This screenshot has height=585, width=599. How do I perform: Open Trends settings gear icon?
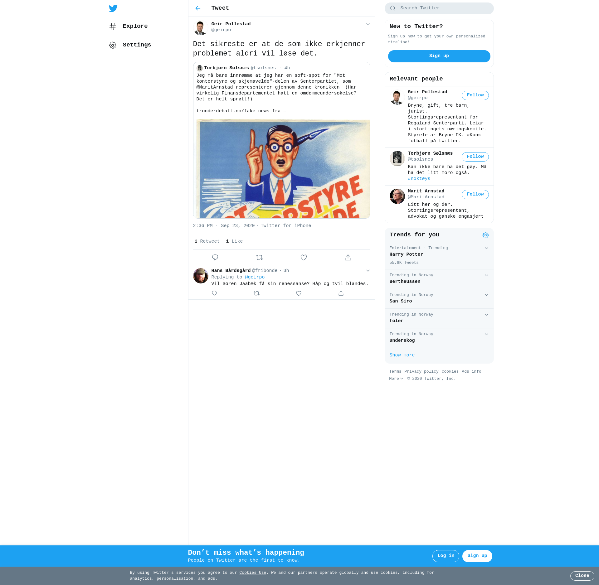coord(485,235)
